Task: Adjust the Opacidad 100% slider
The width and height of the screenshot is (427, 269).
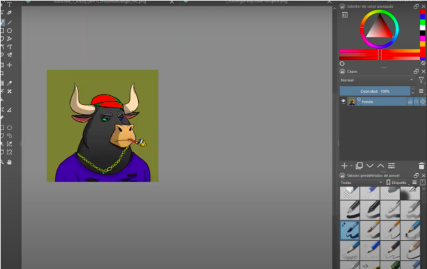Action: (375, 91)
